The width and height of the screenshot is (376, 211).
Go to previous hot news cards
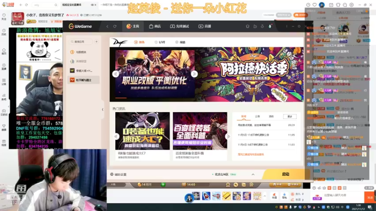[116, 136]
